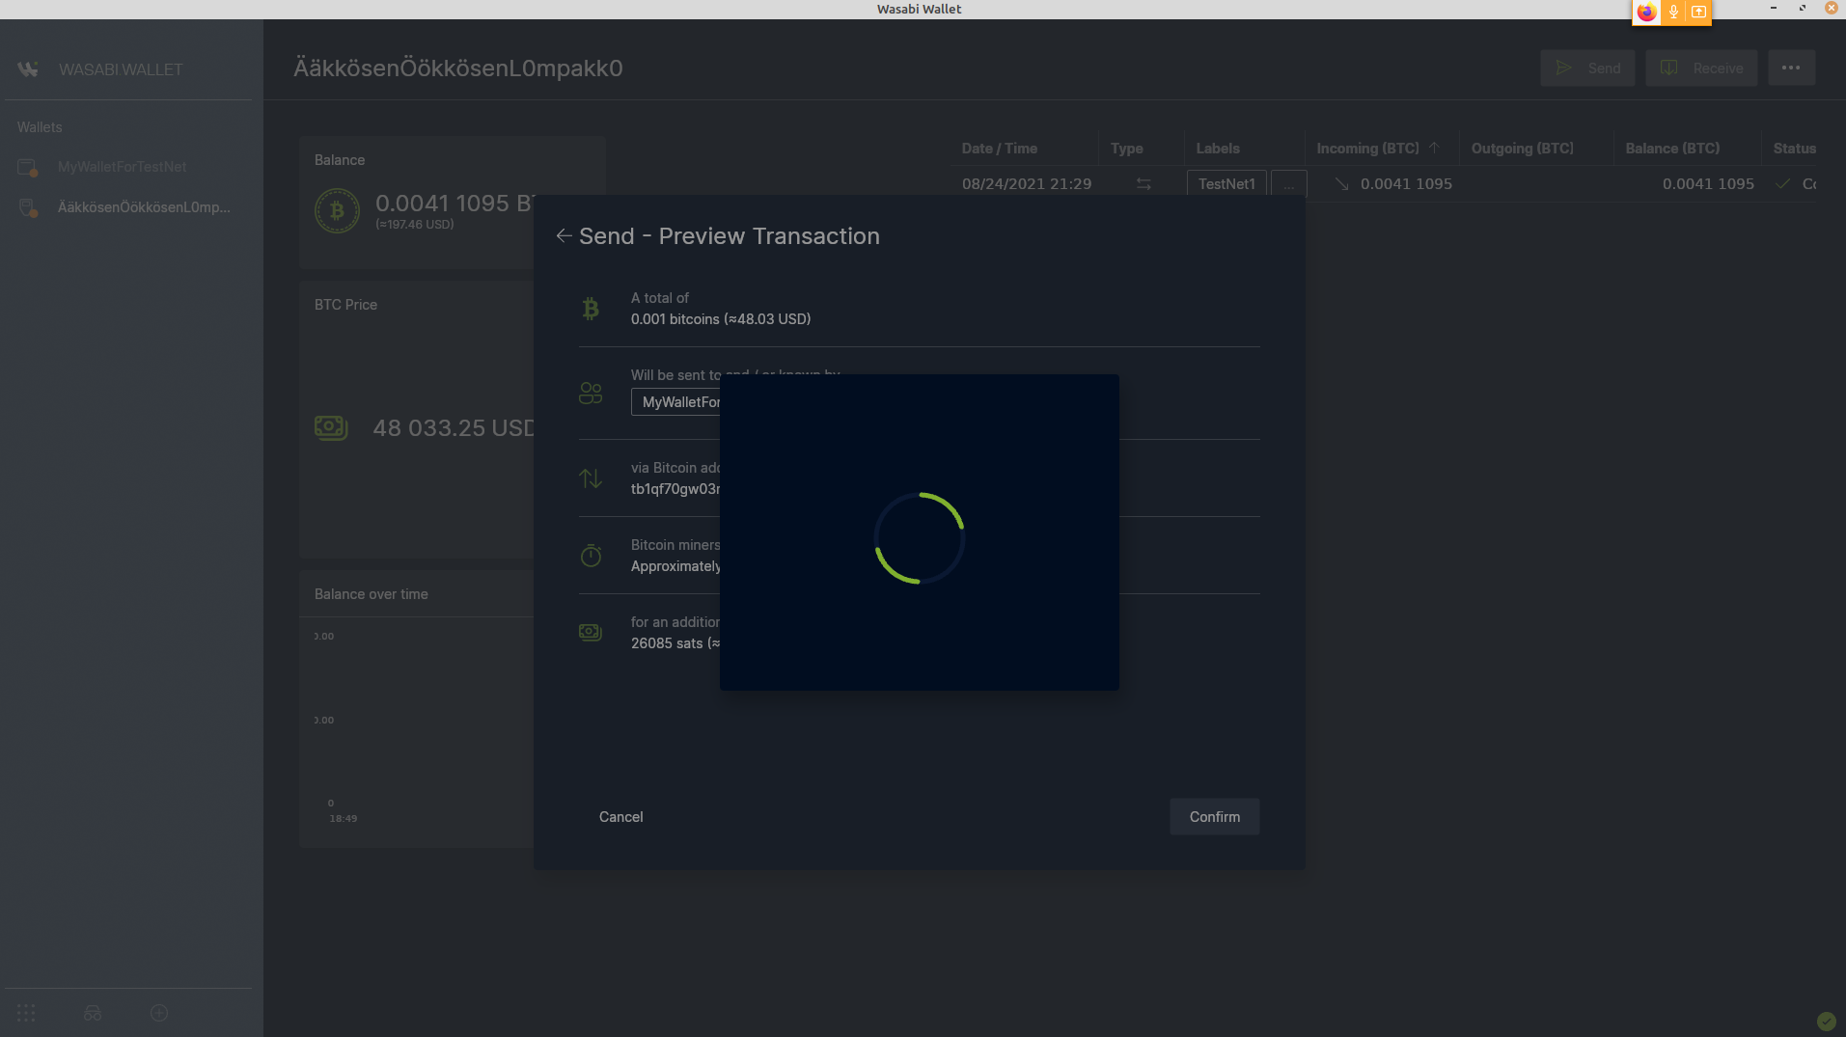Expand labels with ellipsis button beside TestNet1
The width and height of the screenshot is (1846, 1037).
(x=1288, y=184)
